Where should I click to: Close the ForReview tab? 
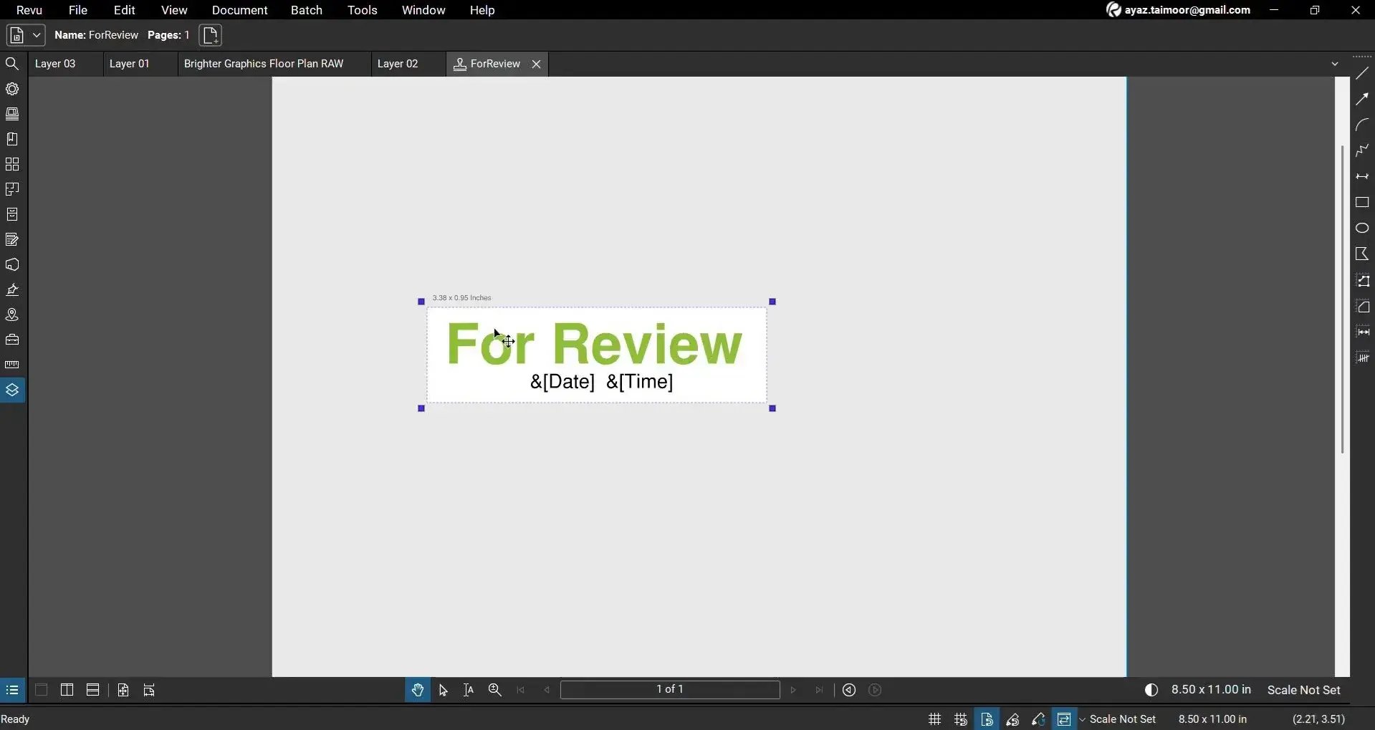tap(536, 64)
